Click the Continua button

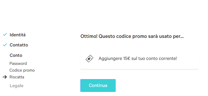tap(98, 85)
